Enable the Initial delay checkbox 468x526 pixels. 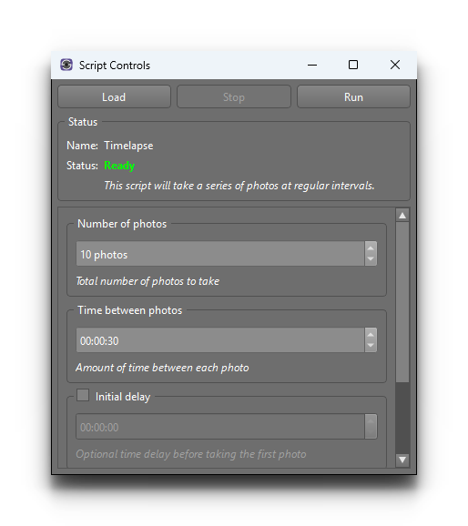tap(83, 395)
